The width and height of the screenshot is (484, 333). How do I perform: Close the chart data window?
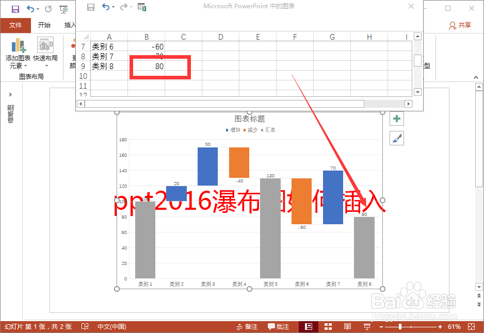tap(411, 6)
